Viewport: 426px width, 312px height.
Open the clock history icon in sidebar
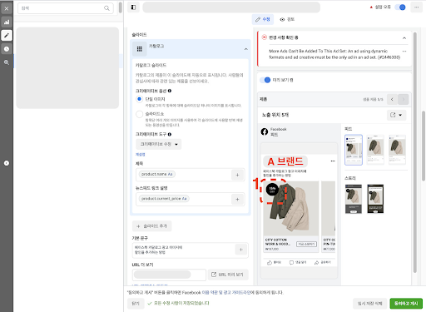[x=7, y=49]
